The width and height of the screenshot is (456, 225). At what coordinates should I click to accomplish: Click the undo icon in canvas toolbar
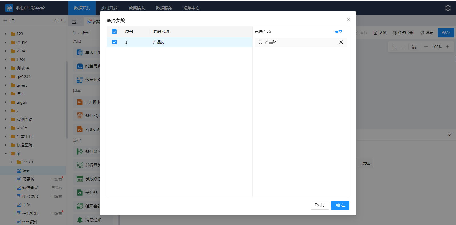tap(394, 47)
